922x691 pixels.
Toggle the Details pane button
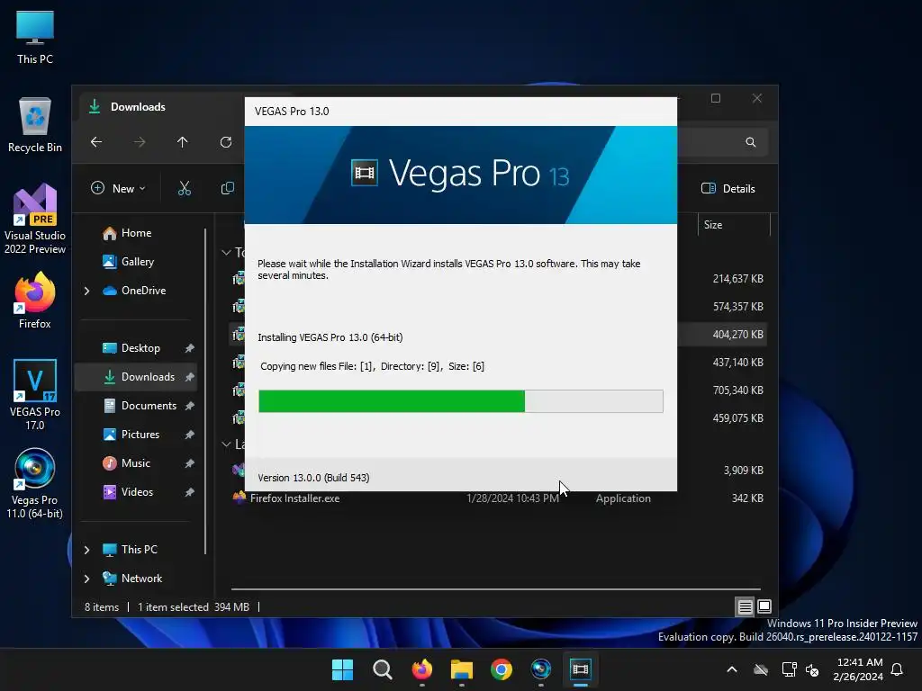coord(728,188)
